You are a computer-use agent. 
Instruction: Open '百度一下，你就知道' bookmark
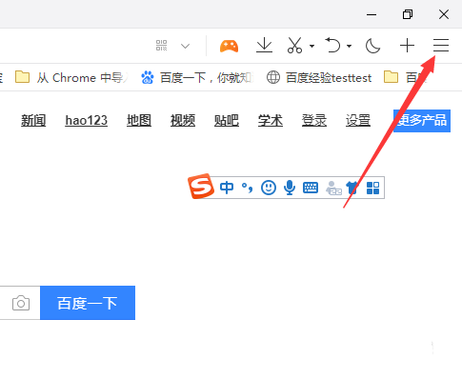click(197, 77)
